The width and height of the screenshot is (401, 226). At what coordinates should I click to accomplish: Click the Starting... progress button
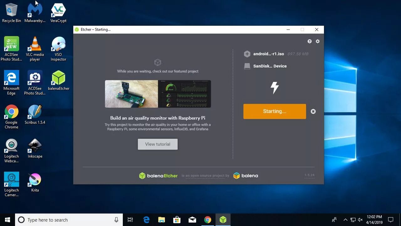pos(275,111)
